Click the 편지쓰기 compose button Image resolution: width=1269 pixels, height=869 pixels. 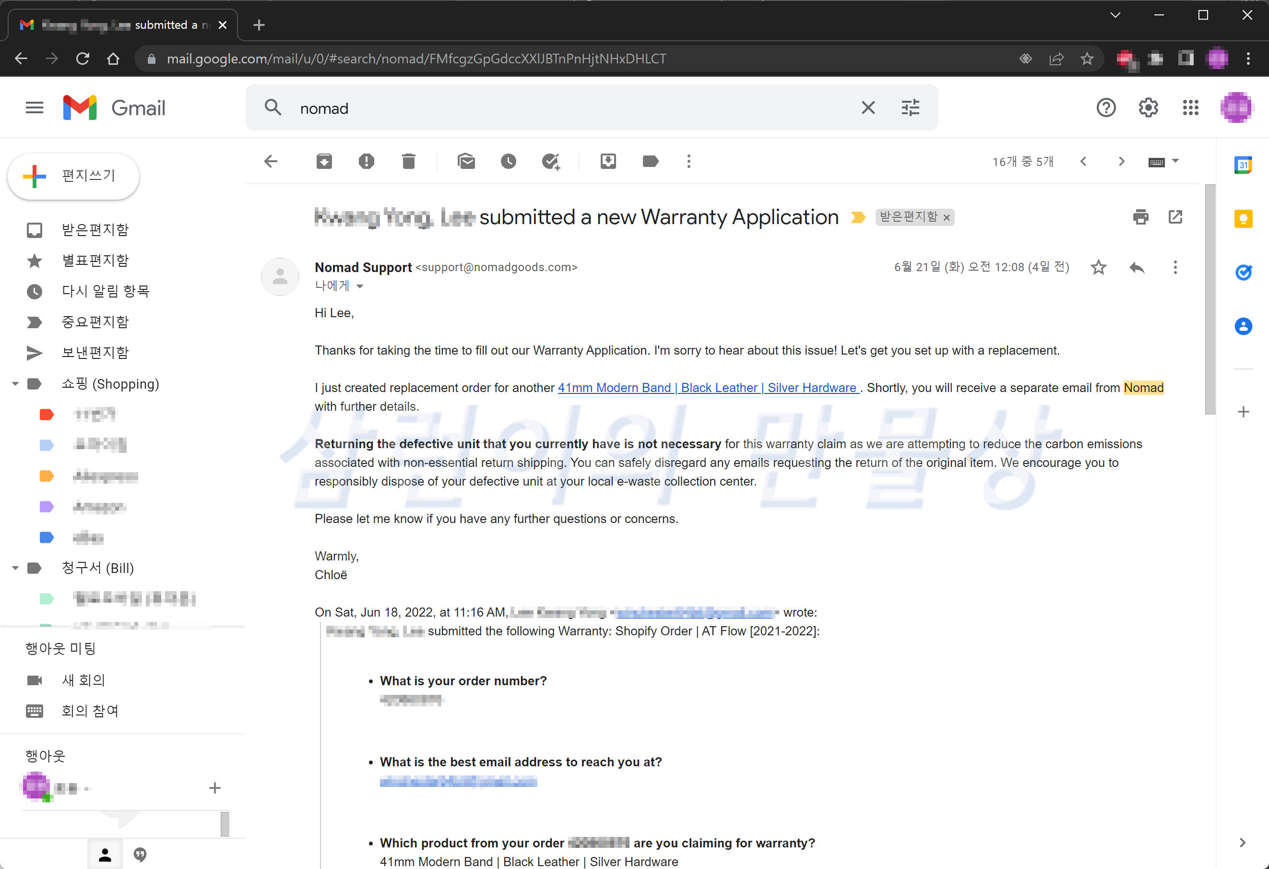[x=74, y=176]
